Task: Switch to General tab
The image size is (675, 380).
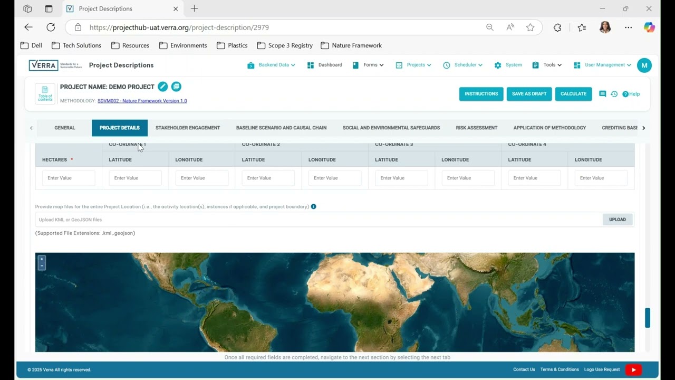Action: coord(65,128)
